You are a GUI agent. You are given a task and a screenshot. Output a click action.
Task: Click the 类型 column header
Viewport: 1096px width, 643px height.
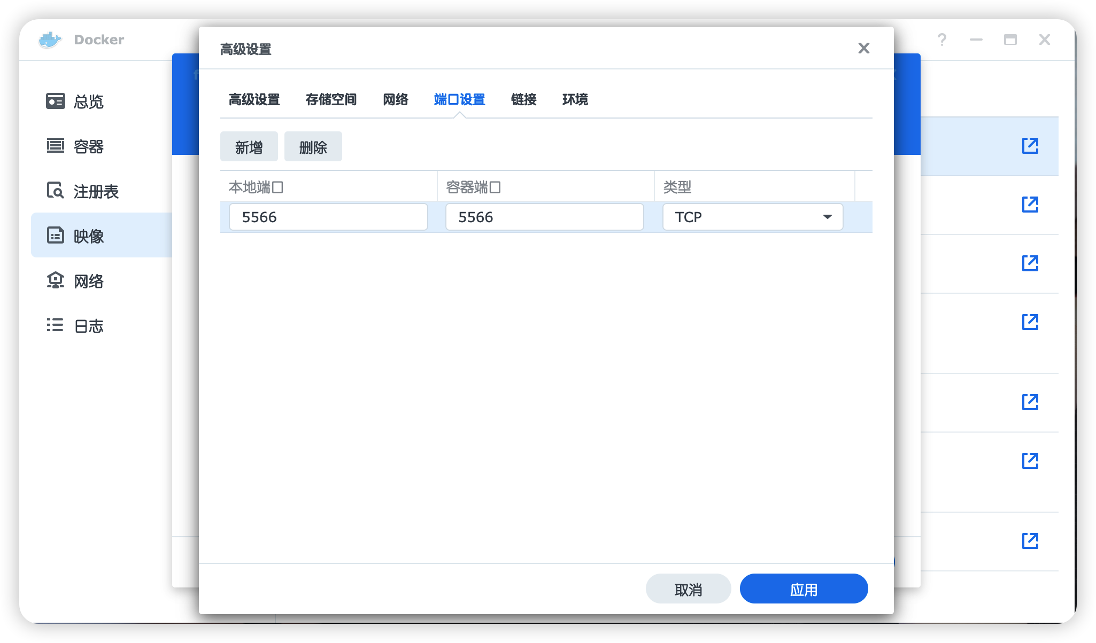click(x=754, y=187)
